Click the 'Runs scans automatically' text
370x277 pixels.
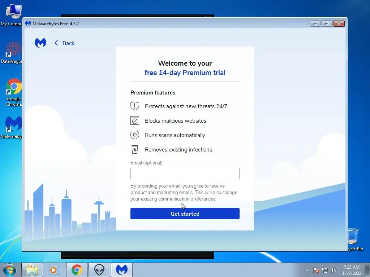[175, 135]
